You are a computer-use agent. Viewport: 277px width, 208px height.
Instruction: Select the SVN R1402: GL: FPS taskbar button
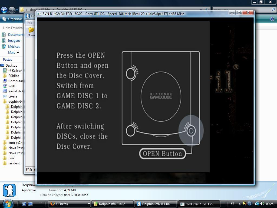[199, 204]
